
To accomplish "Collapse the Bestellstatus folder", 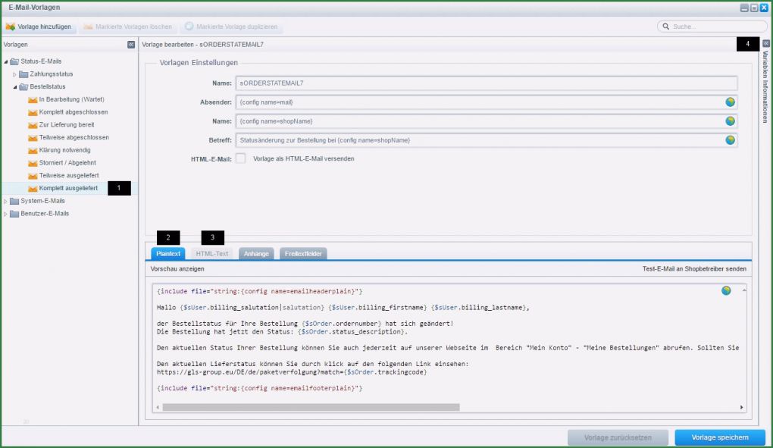I will point(14,86).
